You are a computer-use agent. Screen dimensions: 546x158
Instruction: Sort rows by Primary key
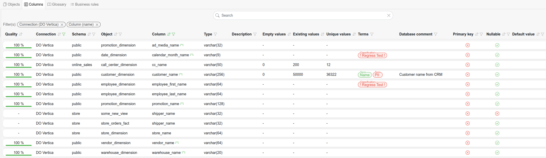click(477, 34)
